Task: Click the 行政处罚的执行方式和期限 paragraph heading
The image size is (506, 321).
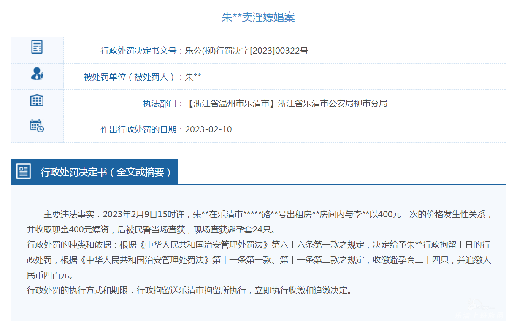Action: click(77, 290)
